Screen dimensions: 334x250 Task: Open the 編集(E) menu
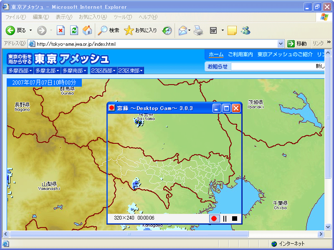[x=40, y=17]
